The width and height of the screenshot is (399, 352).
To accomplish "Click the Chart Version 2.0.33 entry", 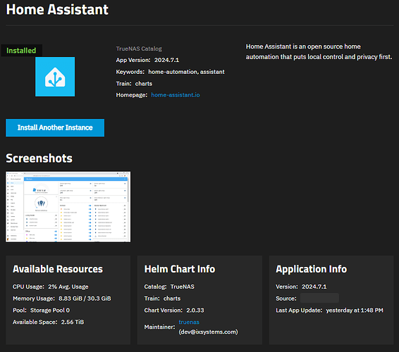I will point(174,310).
